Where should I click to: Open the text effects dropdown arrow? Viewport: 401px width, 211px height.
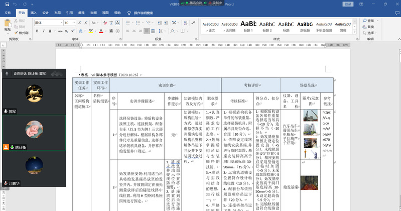click(x=84, y=31)
